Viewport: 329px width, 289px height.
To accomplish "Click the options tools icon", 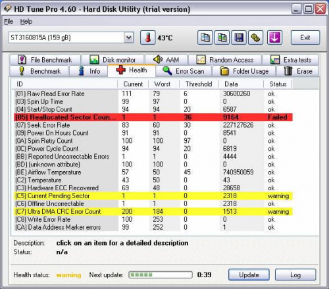I will pos(255,38).
